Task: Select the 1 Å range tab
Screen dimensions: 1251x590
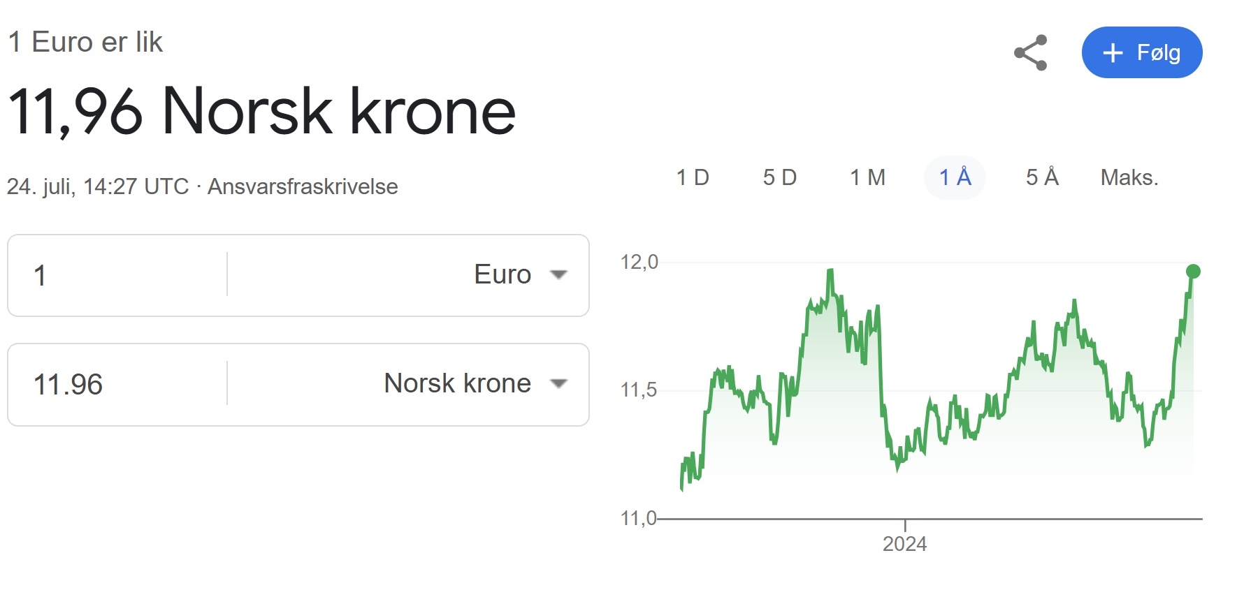Action: (x=955, y=177)
